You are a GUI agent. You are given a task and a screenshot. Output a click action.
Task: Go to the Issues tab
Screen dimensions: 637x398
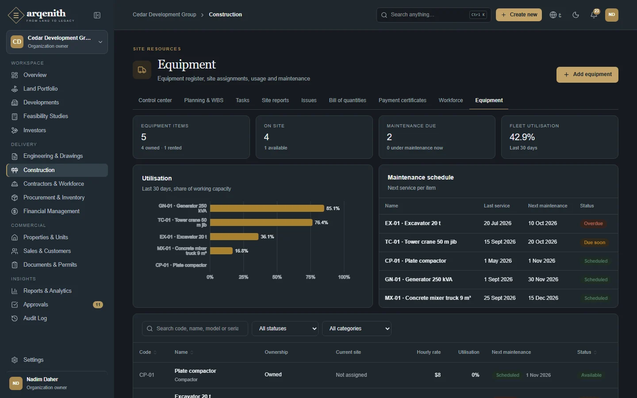coord(309,100)
